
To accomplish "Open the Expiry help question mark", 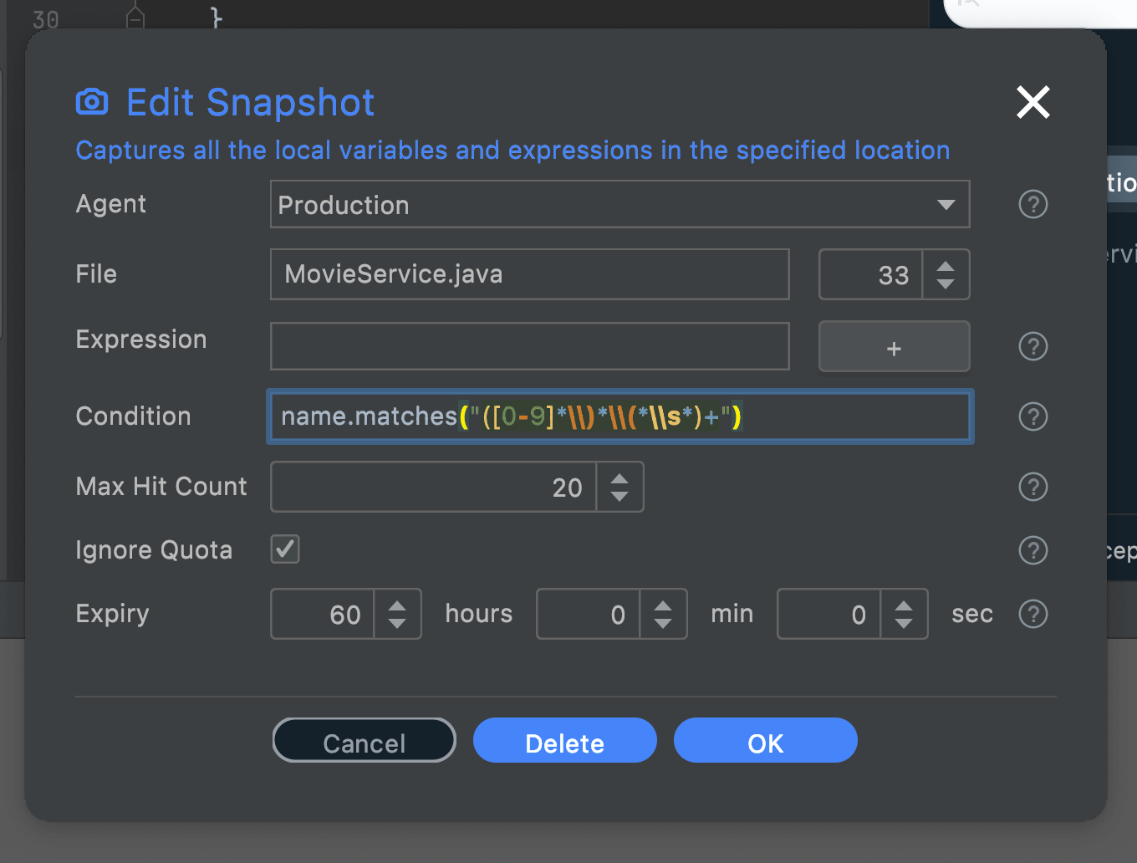I will 1033,614.
